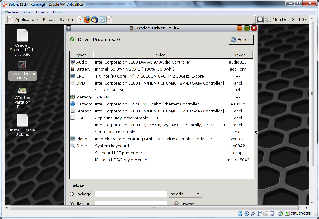319x219 pixels.
Task: Select the Audio device row icon
Action: coord(73,62)
